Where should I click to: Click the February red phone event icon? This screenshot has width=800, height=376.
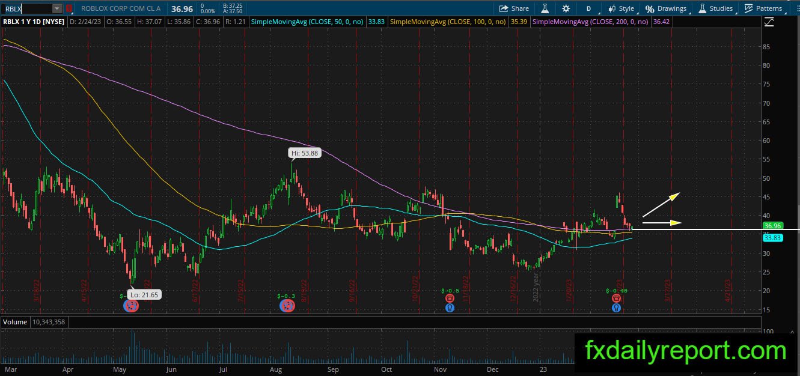tap(616, 299)
